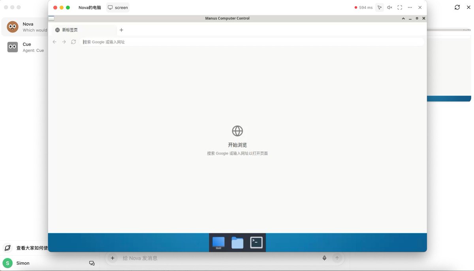
Task: Close the background window's right panel
Action: (468, 7)
